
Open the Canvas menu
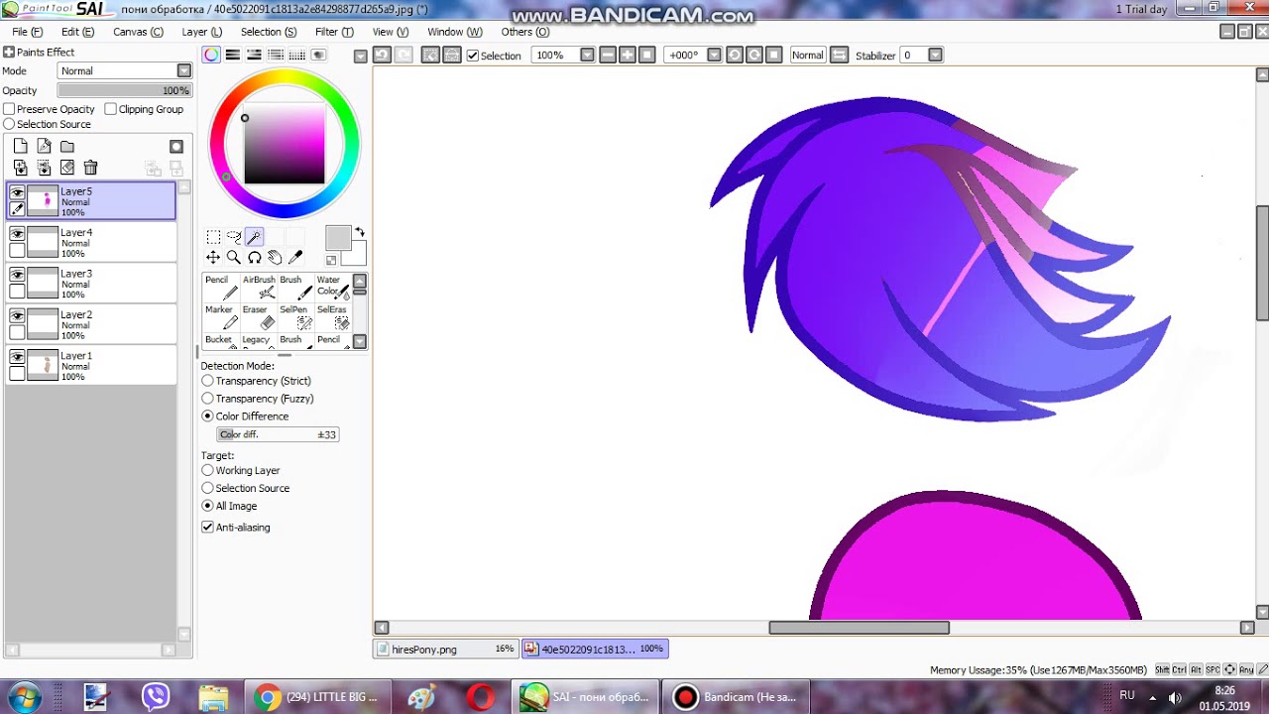click(x=138, y=32)
